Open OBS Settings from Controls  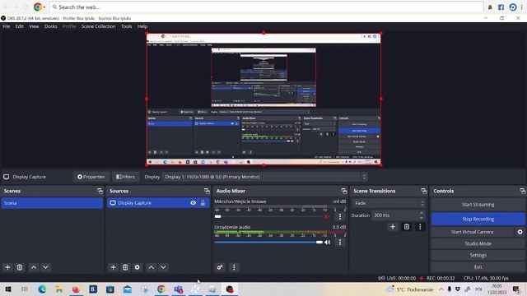(478, 256)
